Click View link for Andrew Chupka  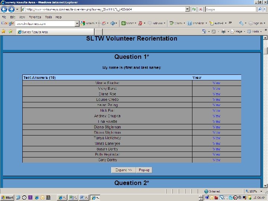click(216, 116)
